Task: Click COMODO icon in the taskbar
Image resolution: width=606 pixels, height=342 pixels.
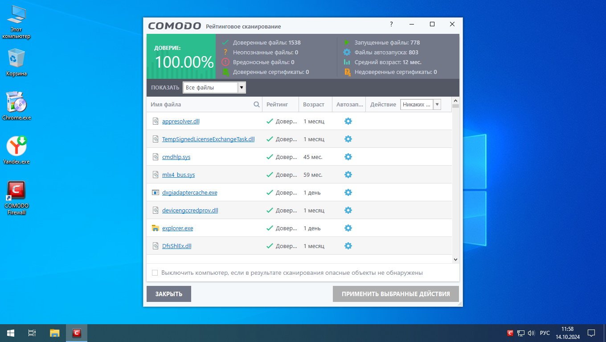Action: point(77,333)
